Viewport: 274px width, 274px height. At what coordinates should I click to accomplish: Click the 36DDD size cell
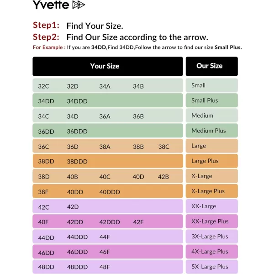(77, 132)
